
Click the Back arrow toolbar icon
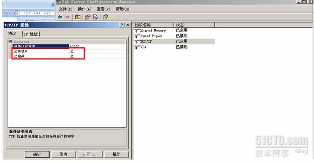[60, 17]
